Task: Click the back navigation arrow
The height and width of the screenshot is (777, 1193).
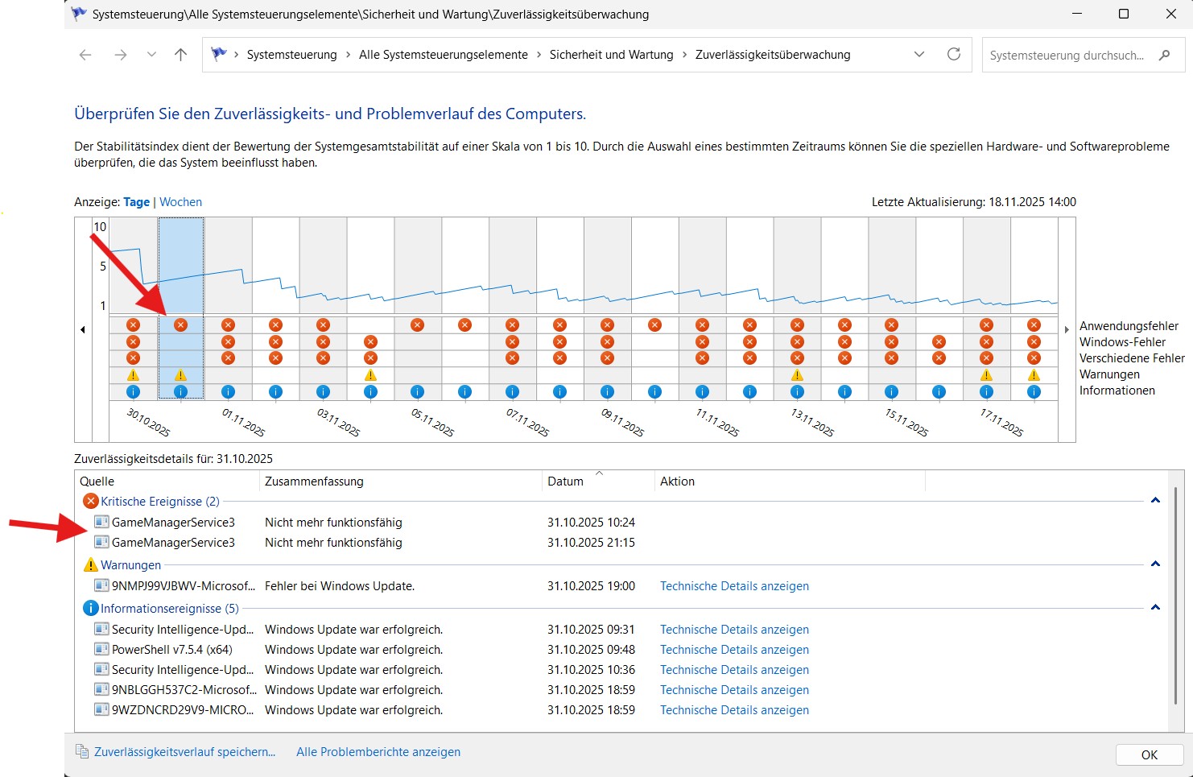Action: 85,55
